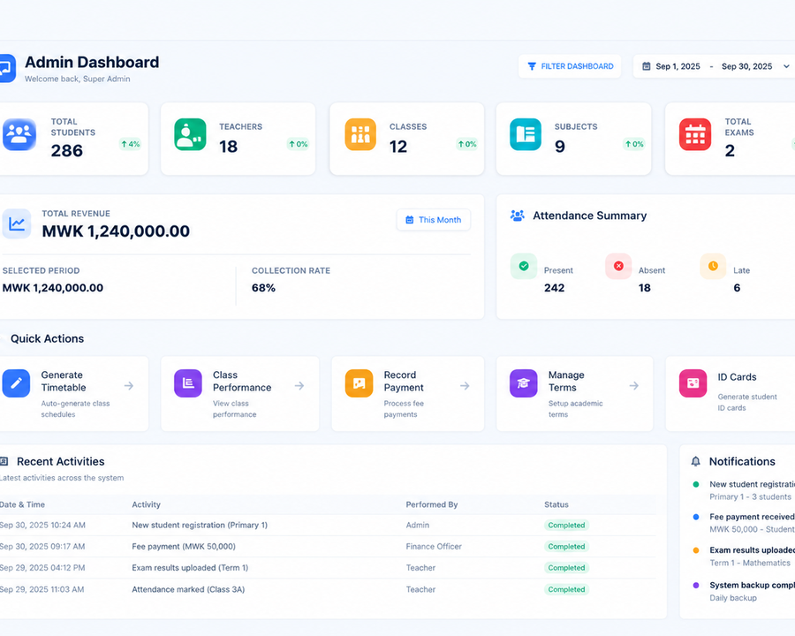The height and width of the screenshot is (636, 795).
Task: Click the Record Payment orange icon
Action: 359,382
